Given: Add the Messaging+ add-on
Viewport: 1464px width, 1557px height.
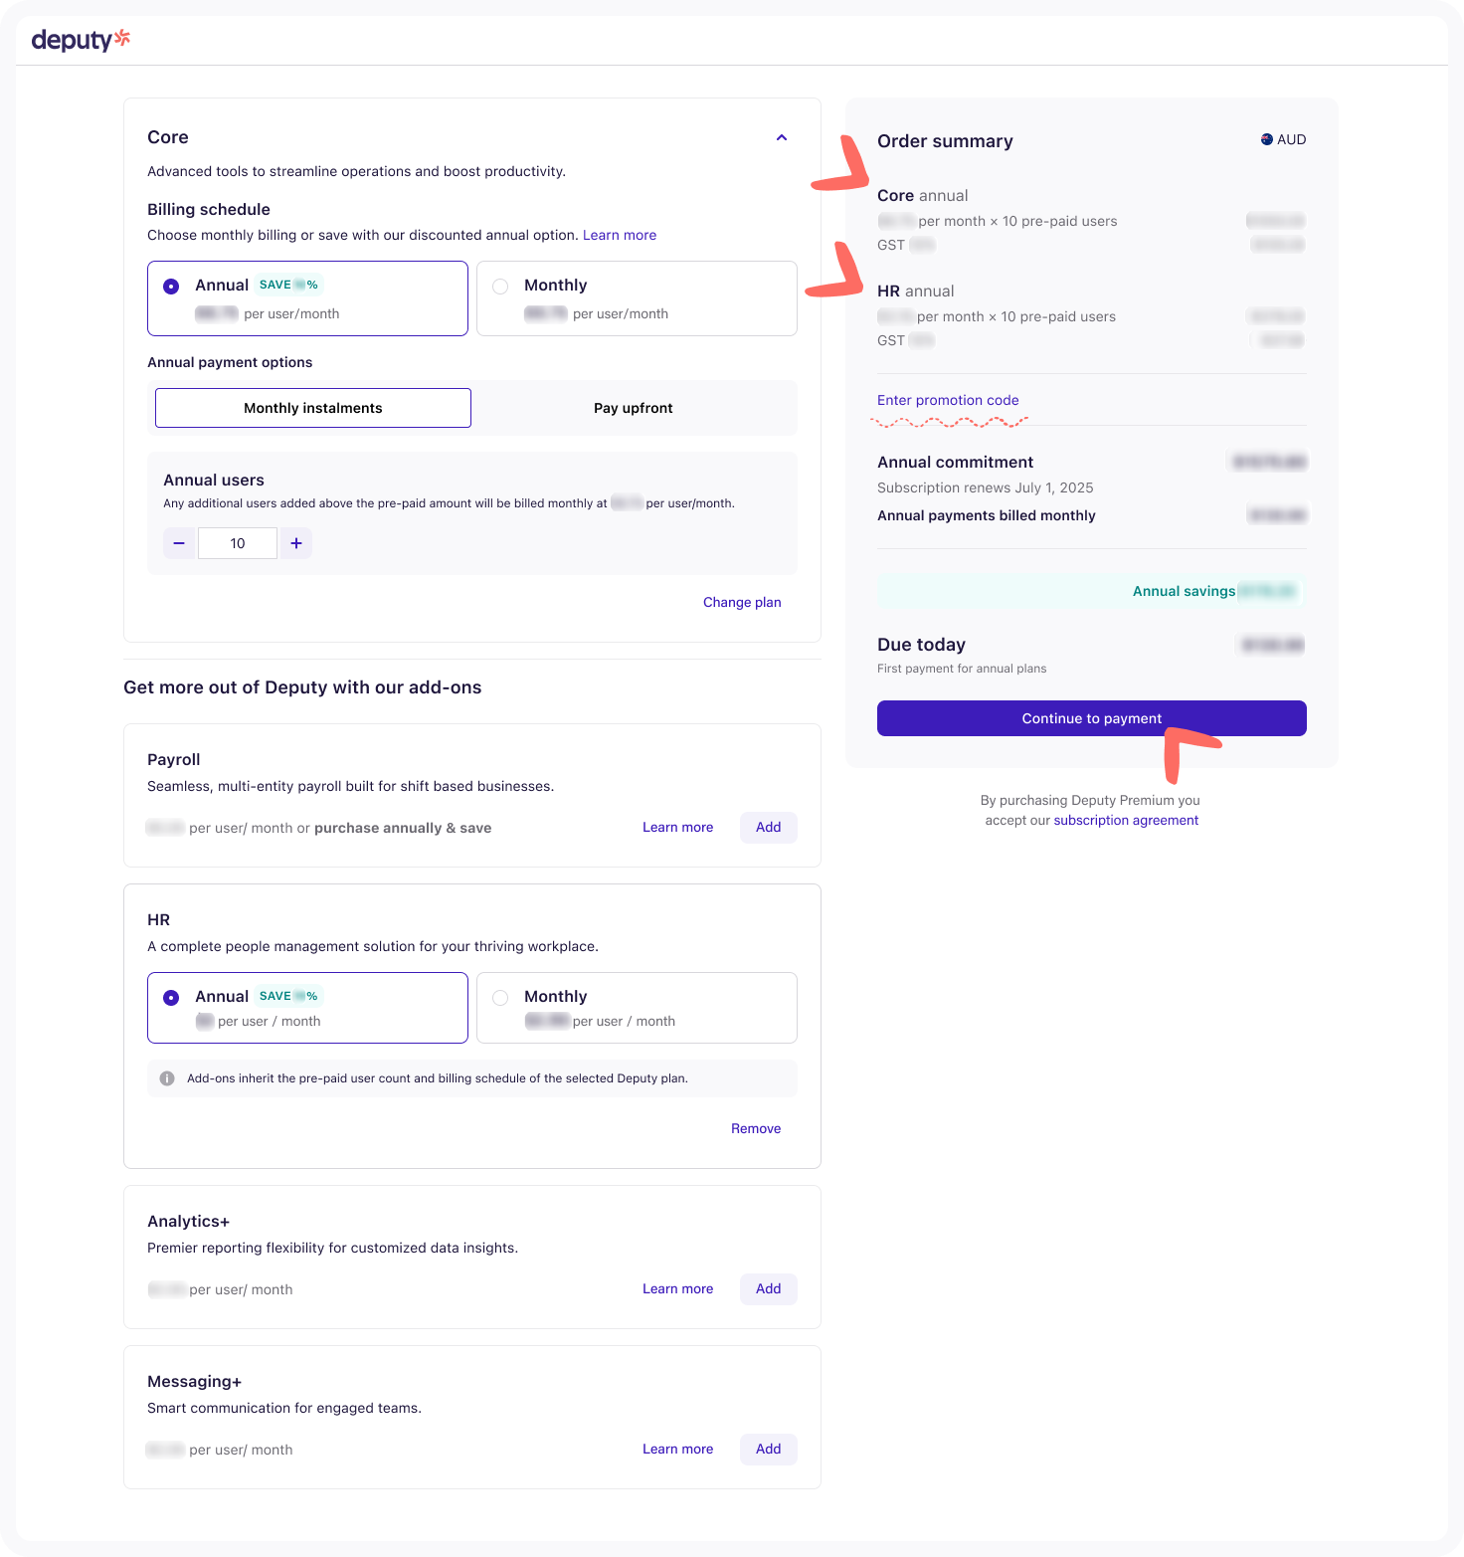Looking at the screenshot, I should (768, 1449).
